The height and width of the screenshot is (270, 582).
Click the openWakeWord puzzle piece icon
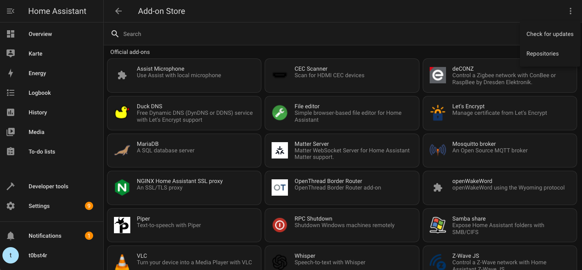(x=437, y=187)
